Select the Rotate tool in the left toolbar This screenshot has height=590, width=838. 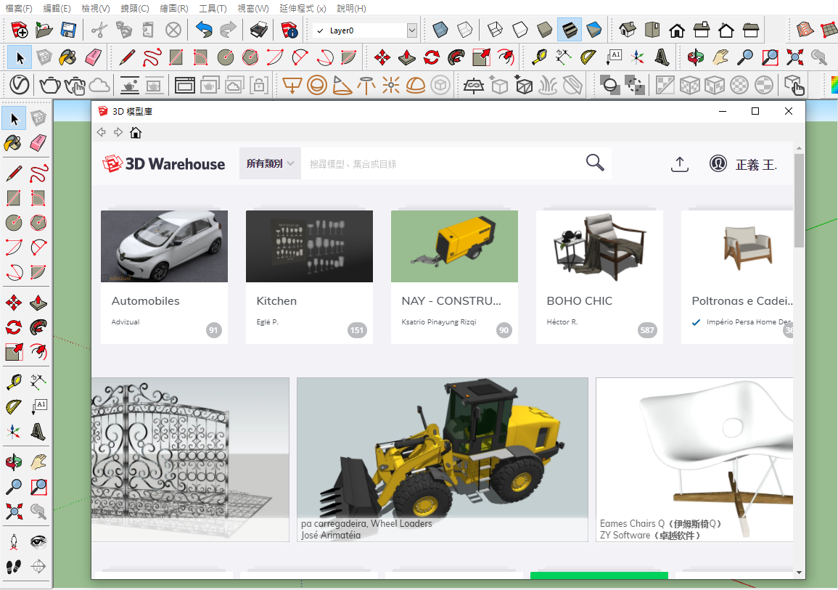(13, 327)
